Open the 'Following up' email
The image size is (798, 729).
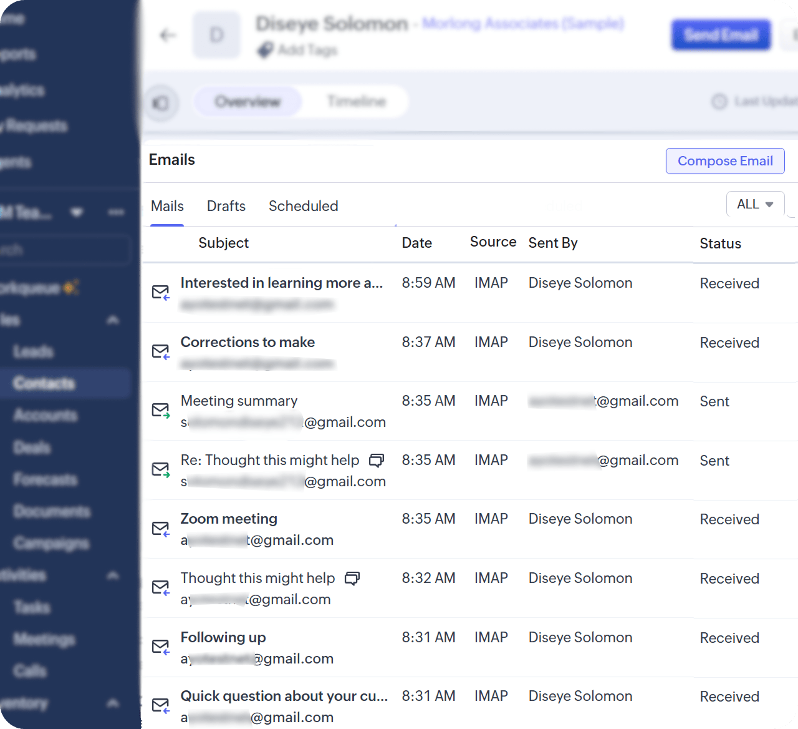point(223,638)
